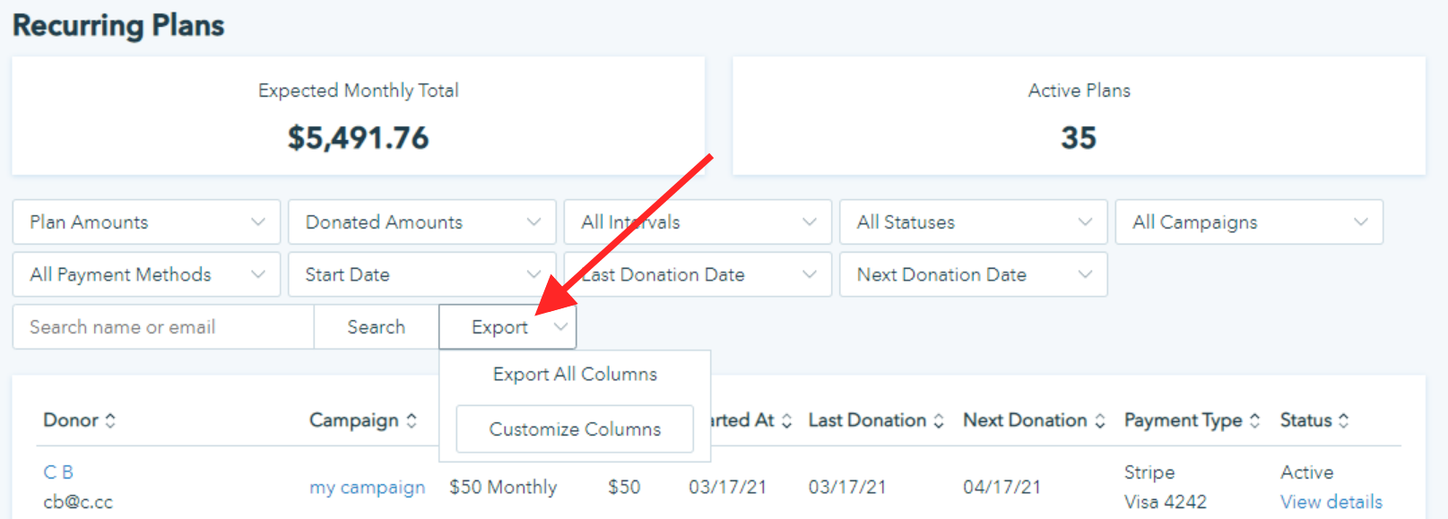
Task: Open the View details link
Action: (x=1331, y=502)
